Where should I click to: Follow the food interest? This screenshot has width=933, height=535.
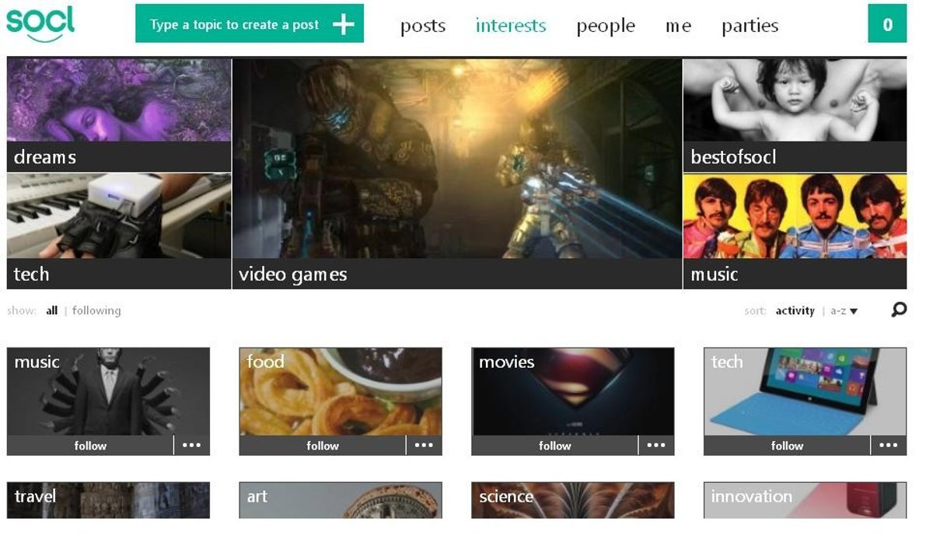(x=323, y=446)
